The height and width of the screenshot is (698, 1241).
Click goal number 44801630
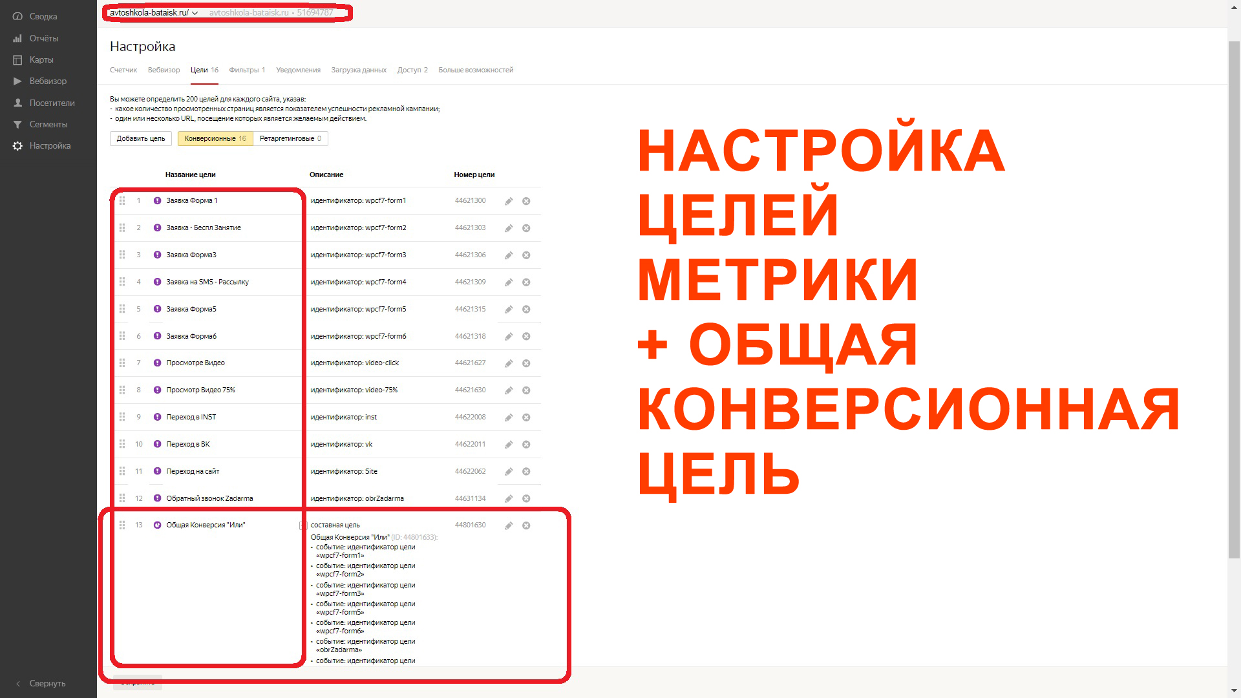pyautogui.click(x=470, y=525)
